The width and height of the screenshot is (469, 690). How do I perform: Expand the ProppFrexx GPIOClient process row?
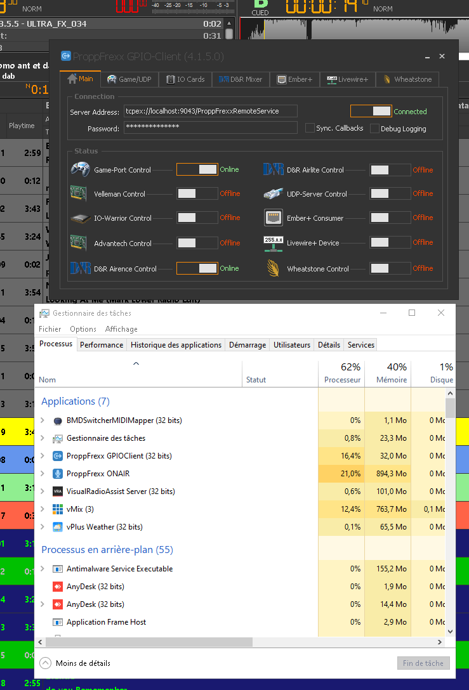click(x=43, y=456)
